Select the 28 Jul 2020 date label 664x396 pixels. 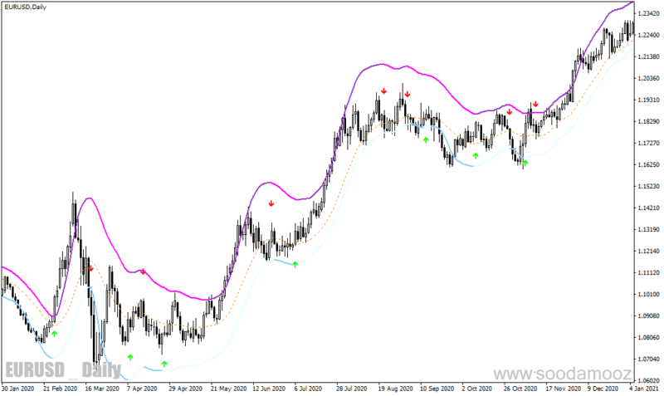(x=352, y=389)
